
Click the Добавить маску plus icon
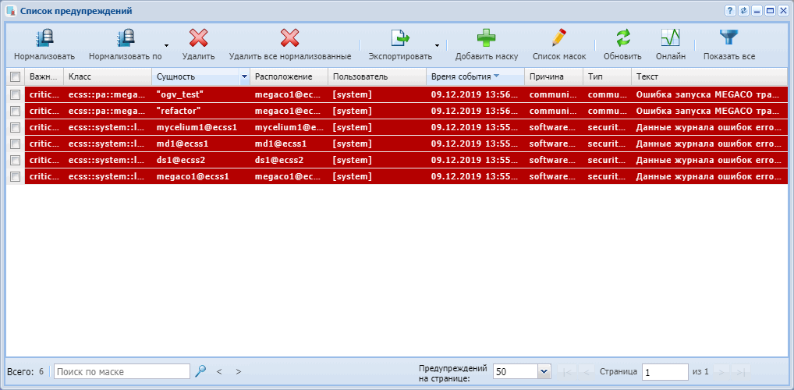487,38
